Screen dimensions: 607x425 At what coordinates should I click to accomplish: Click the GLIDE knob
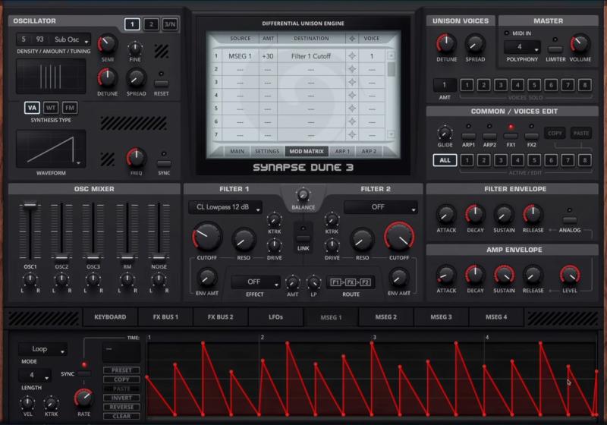[x=445, y=134]
